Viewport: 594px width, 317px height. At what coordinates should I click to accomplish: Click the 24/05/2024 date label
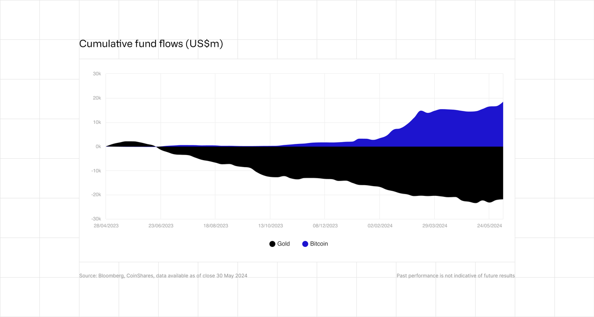[x=490, y=226]
